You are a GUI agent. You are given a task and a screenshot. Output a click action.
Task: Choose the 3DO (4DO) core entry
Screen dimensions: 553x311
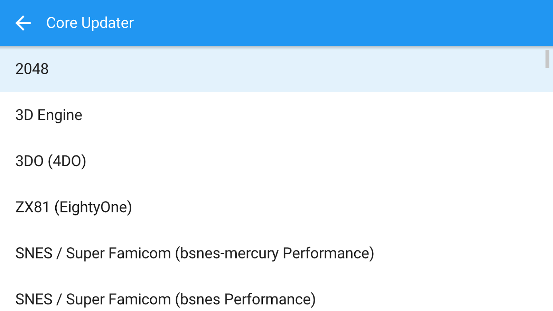coord(276,161)
